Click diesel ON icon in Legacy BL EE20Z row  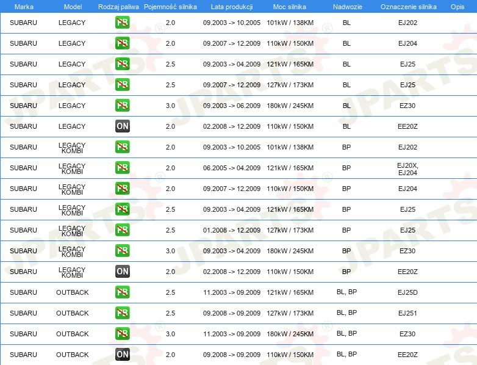pyautogui.click(x=122, y=126)
